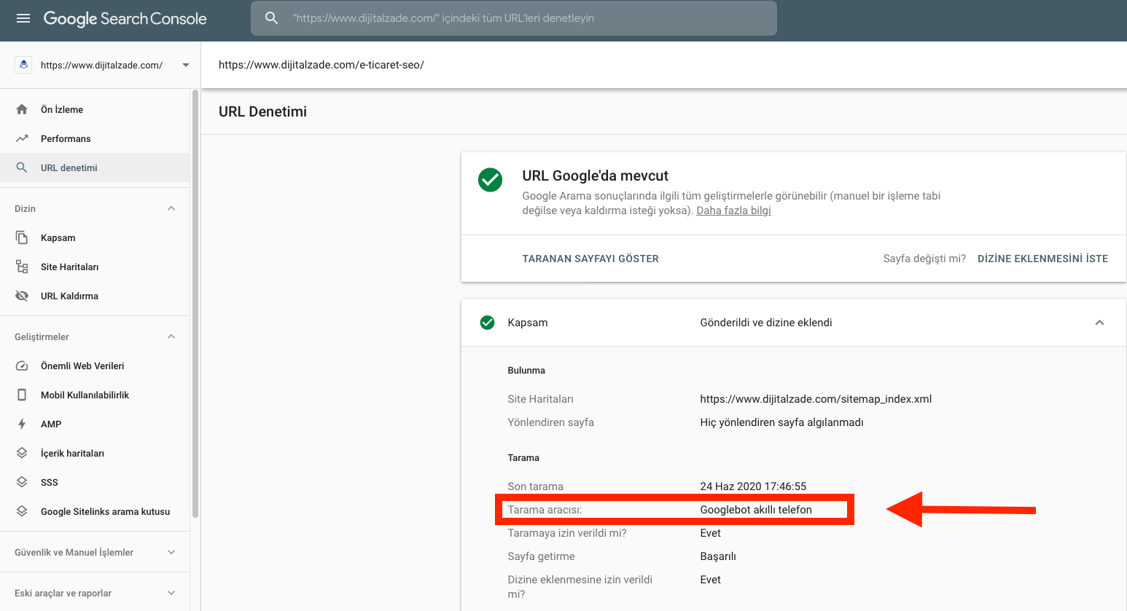Focus the URL inspection search field
This screenshot has height=611, width=1127.
514,18
